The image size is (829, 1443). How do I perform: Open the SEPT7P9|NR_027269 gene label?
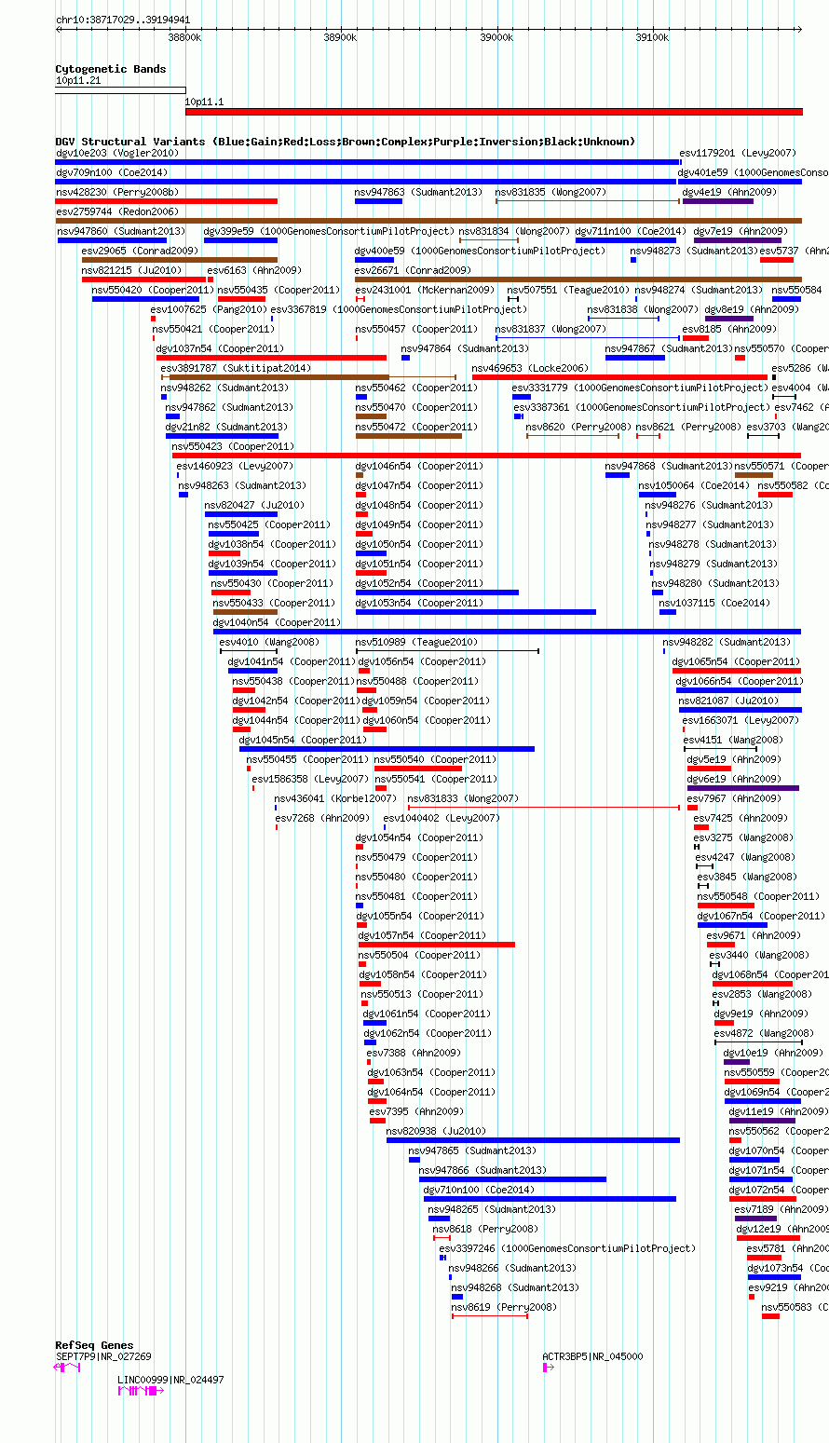click(x=102, y=1356)
